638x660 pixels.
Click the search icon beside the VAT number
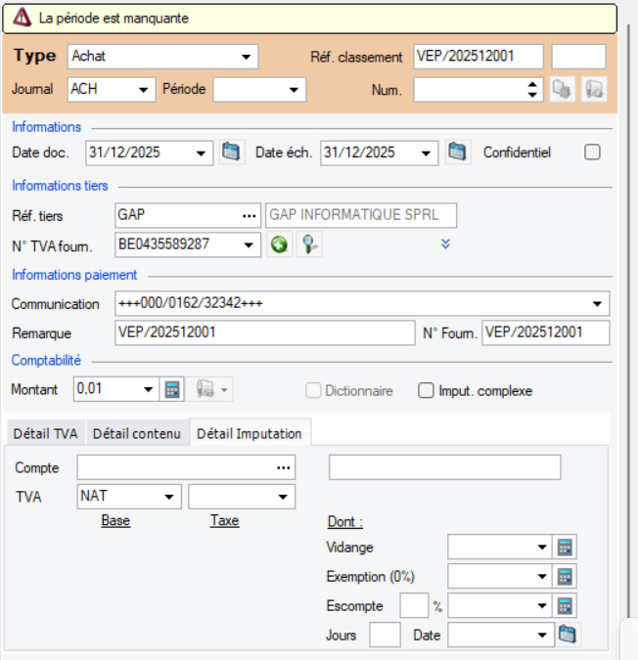click(309, 244)
